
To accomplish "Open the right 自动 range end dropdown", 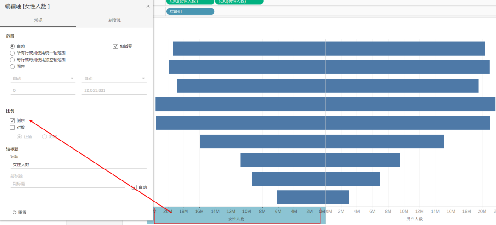I will (114, 79).
